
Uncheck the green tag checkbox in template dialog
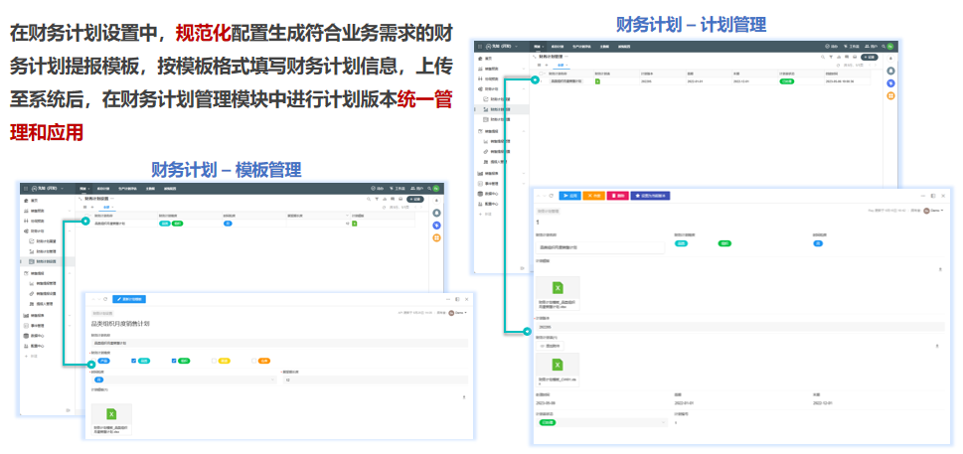point(175,361)
